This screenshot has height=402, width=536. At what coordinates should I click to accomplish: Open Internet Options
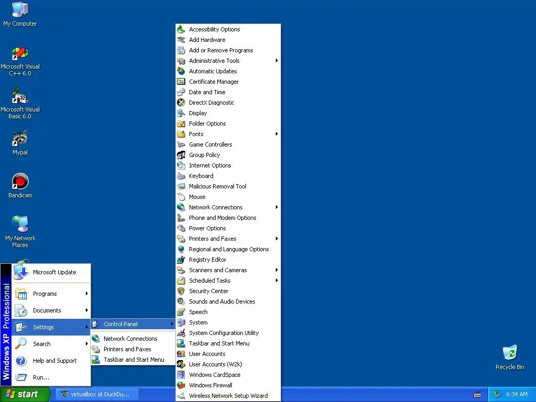click(x=228, y=165)
